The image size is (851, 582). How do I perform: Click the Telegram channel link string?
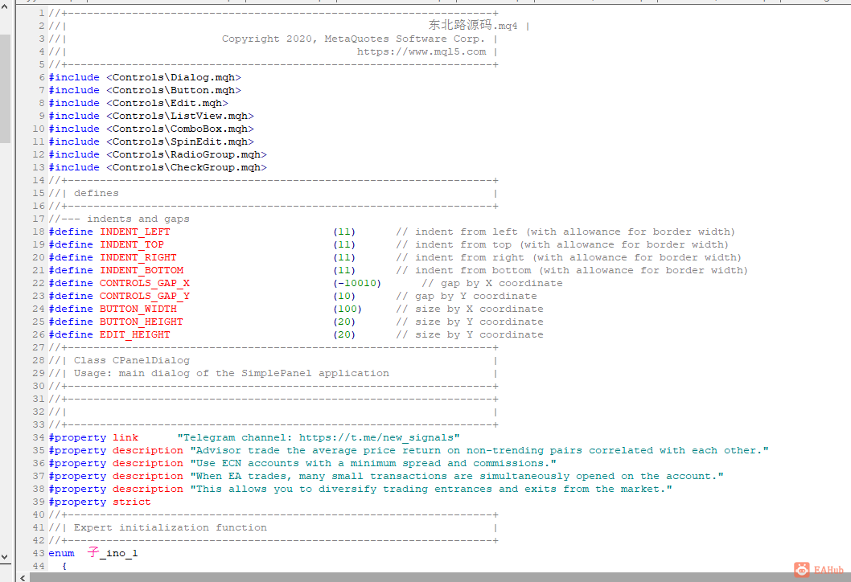tap(319, 438)
